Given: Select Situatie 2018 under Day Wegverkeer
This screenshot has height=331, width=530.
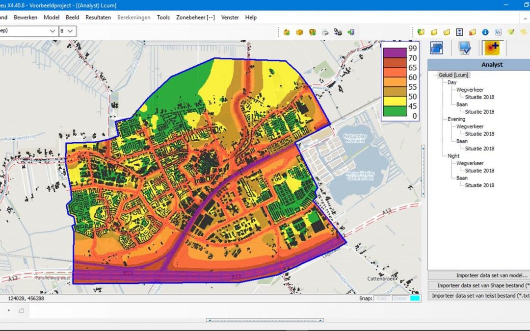Looking at the screenshot, I should coord(479,97).
